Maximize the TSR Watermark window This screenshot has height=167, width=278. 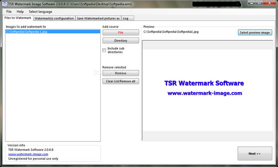(x=259, y=3)
